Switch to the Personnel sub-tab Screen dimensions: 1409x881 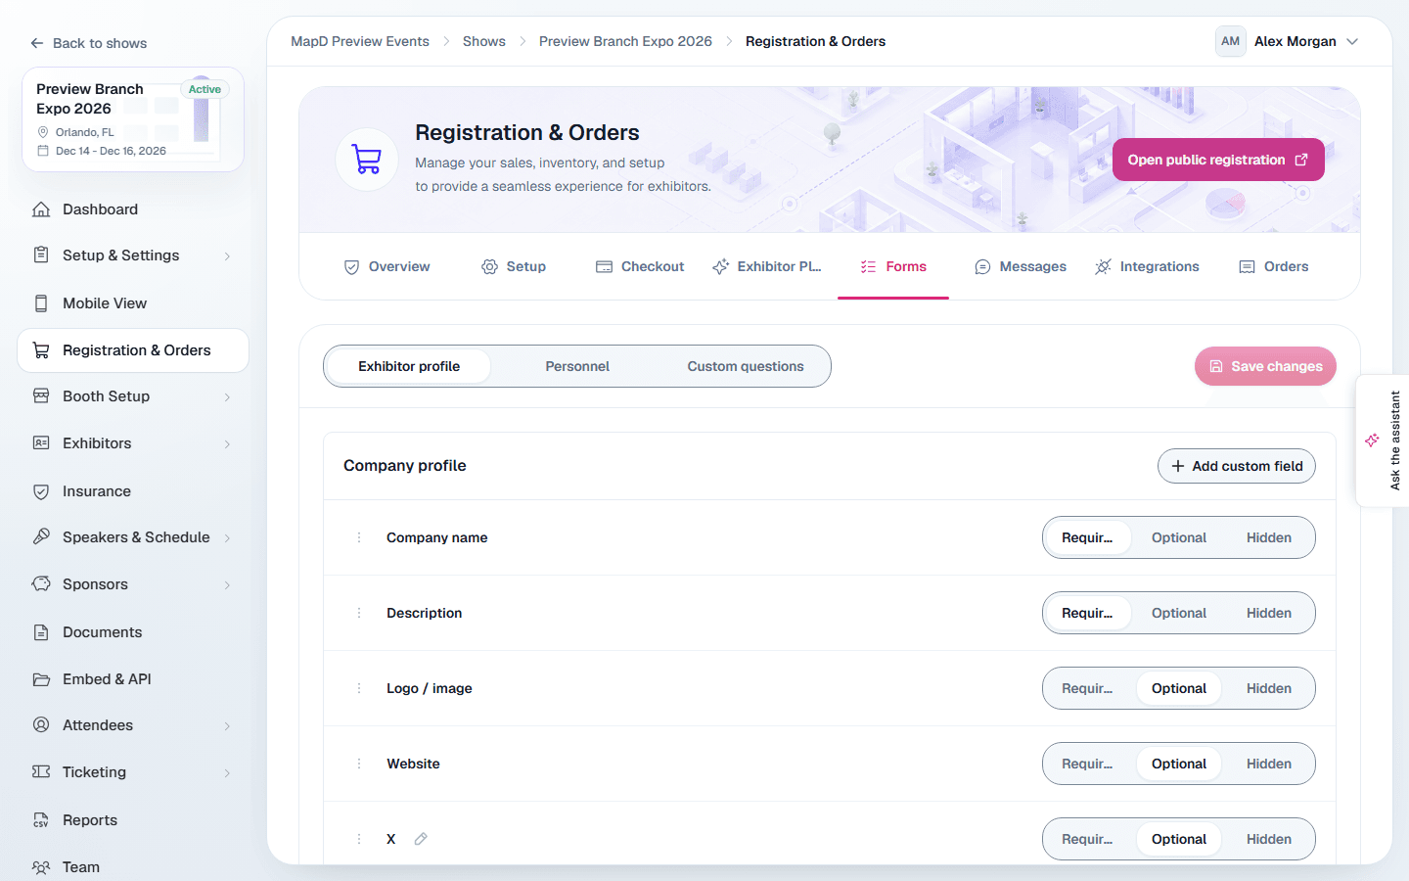[x=577, y=366]
